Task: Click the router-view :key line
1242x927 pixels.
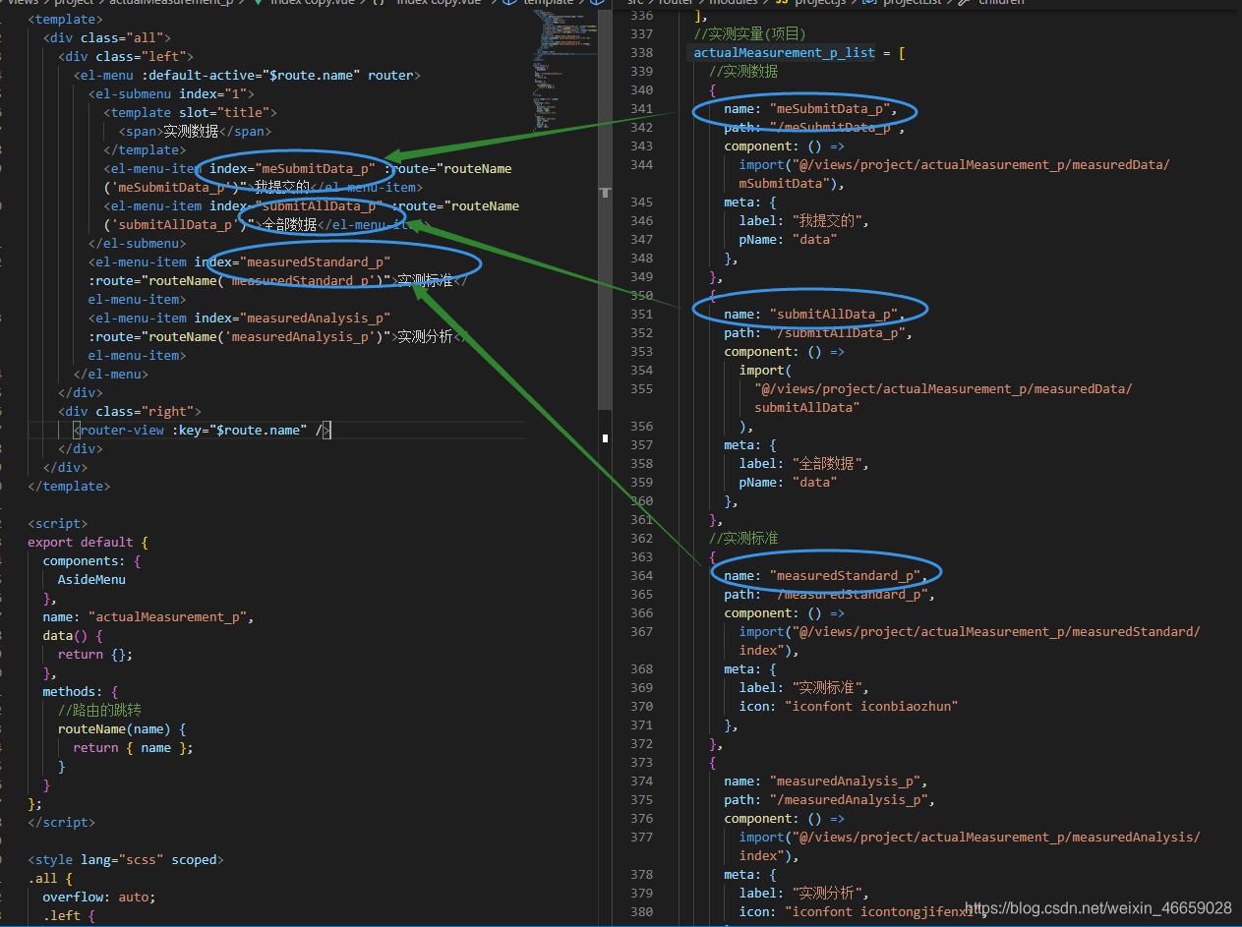Action: 202,430
